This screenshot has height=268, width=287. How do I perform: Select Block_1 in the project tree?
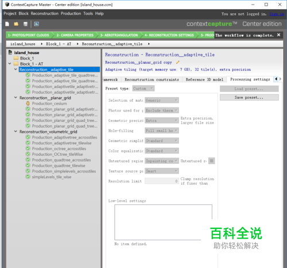coord(27,58)
